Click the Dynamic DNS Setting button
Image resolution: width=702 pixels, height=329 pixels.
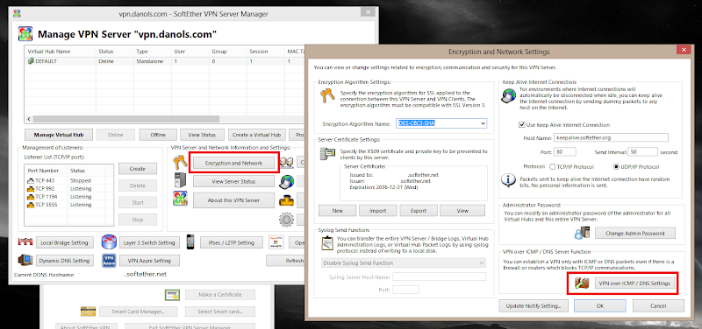[x=64, y=260]
